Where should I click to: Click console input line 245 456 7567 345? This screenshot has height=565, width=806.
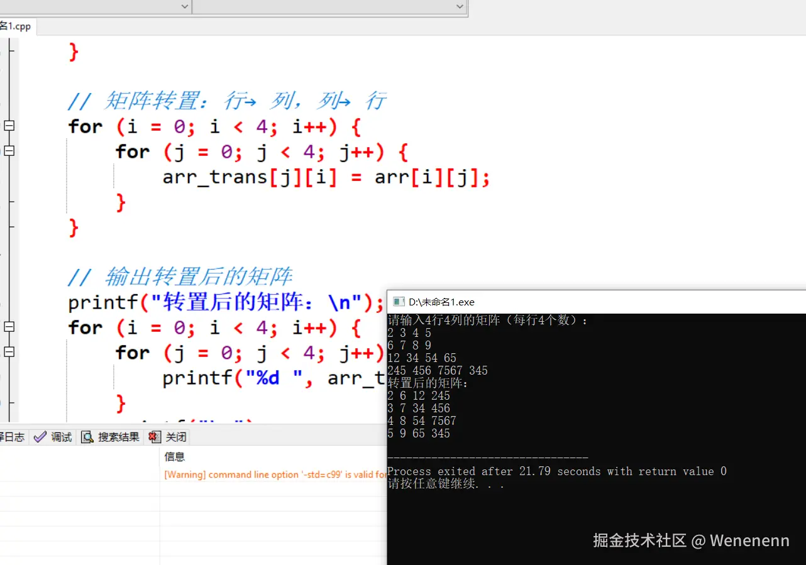[x=438, y=370]
